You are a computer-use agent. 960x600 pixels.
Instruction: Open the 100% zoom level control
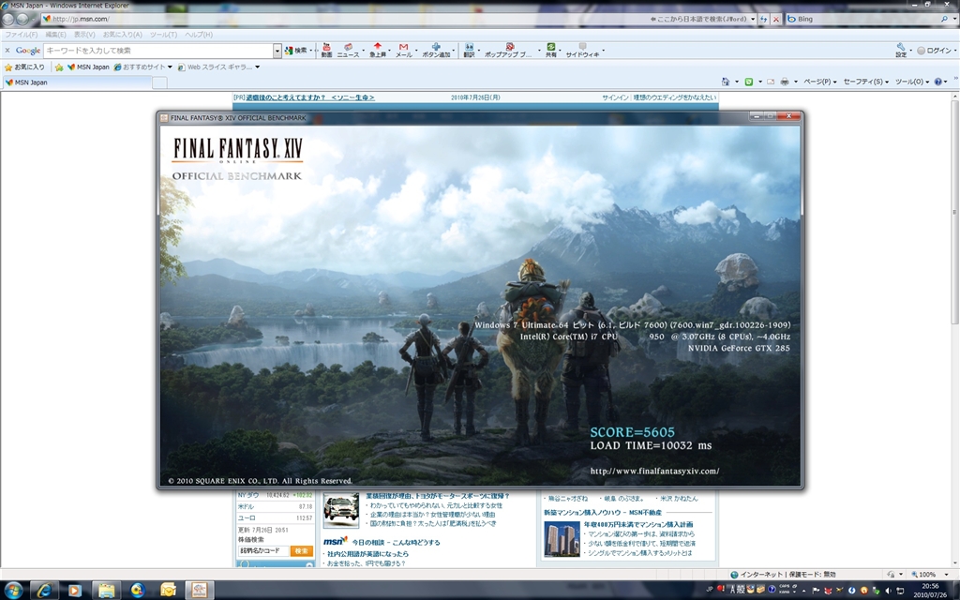pyautogui.click(x=930, y=575)
